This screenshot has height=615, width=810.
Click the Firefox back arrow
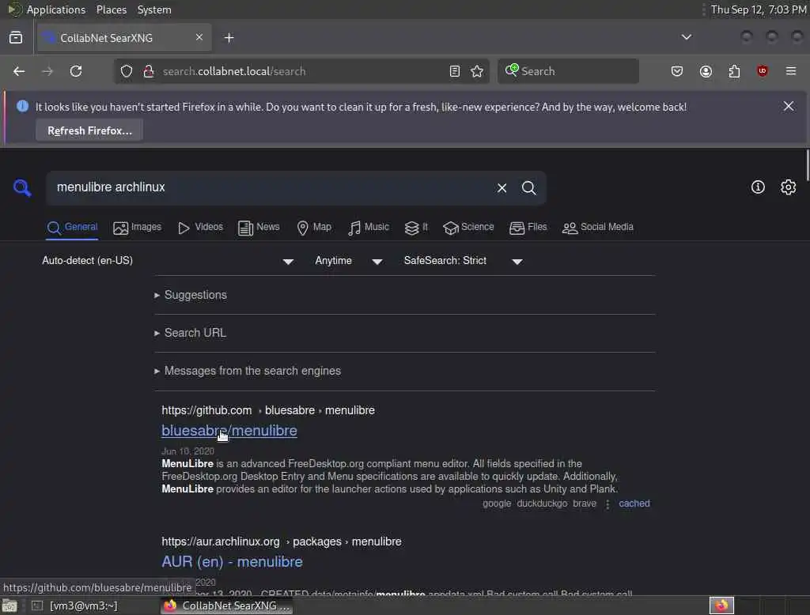(x=19, y=71)
